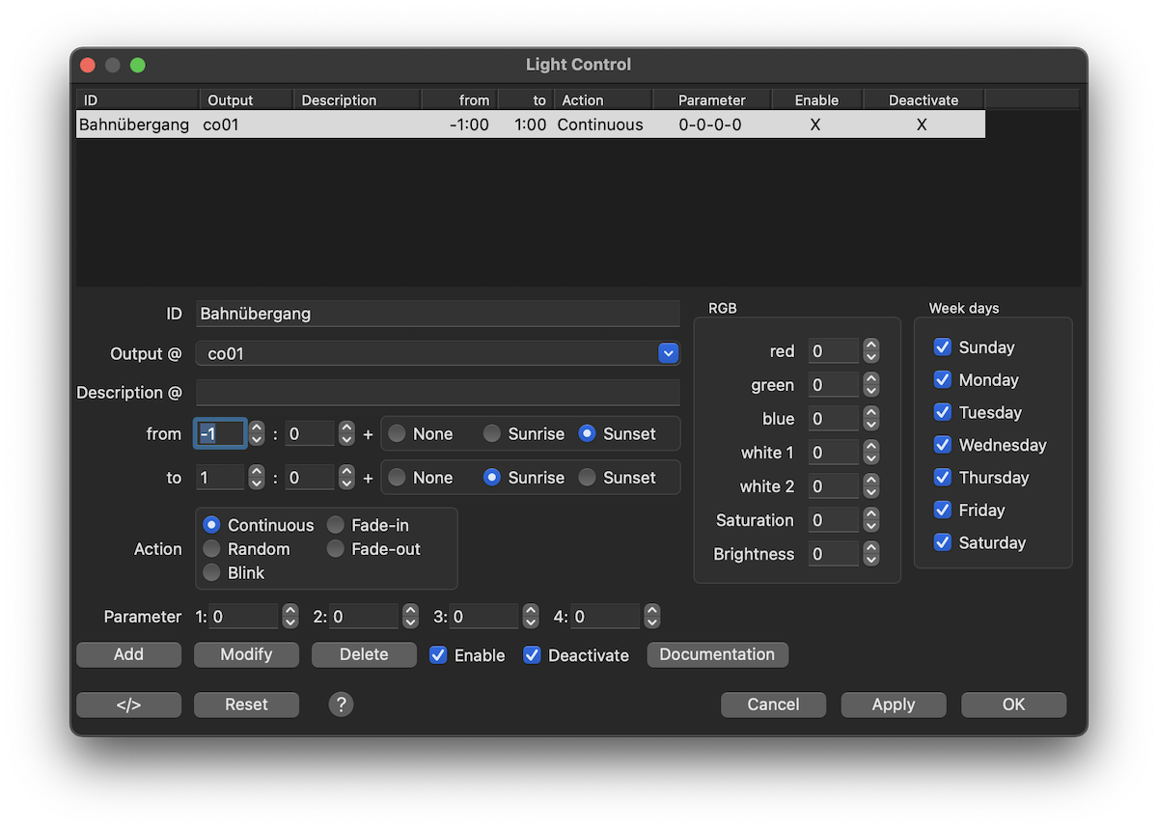1158x829 pixels.
Task: Uncheck the Sunday checkbox
Action: [x=943, y=347]
